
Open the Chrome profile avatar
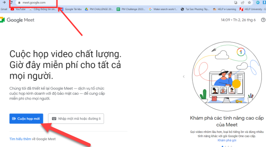[x=257, y=2]
